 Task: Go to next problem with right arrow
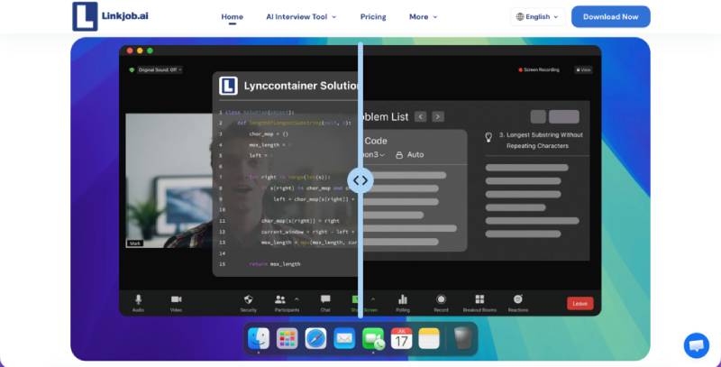tap(438, 117)
